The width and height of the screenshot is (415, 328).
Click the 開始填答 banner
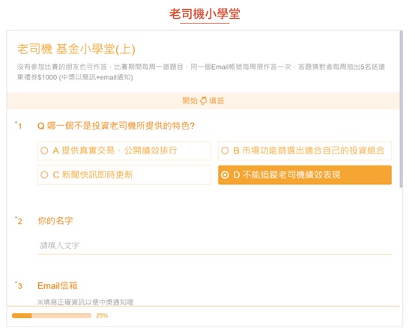(203, 101)
